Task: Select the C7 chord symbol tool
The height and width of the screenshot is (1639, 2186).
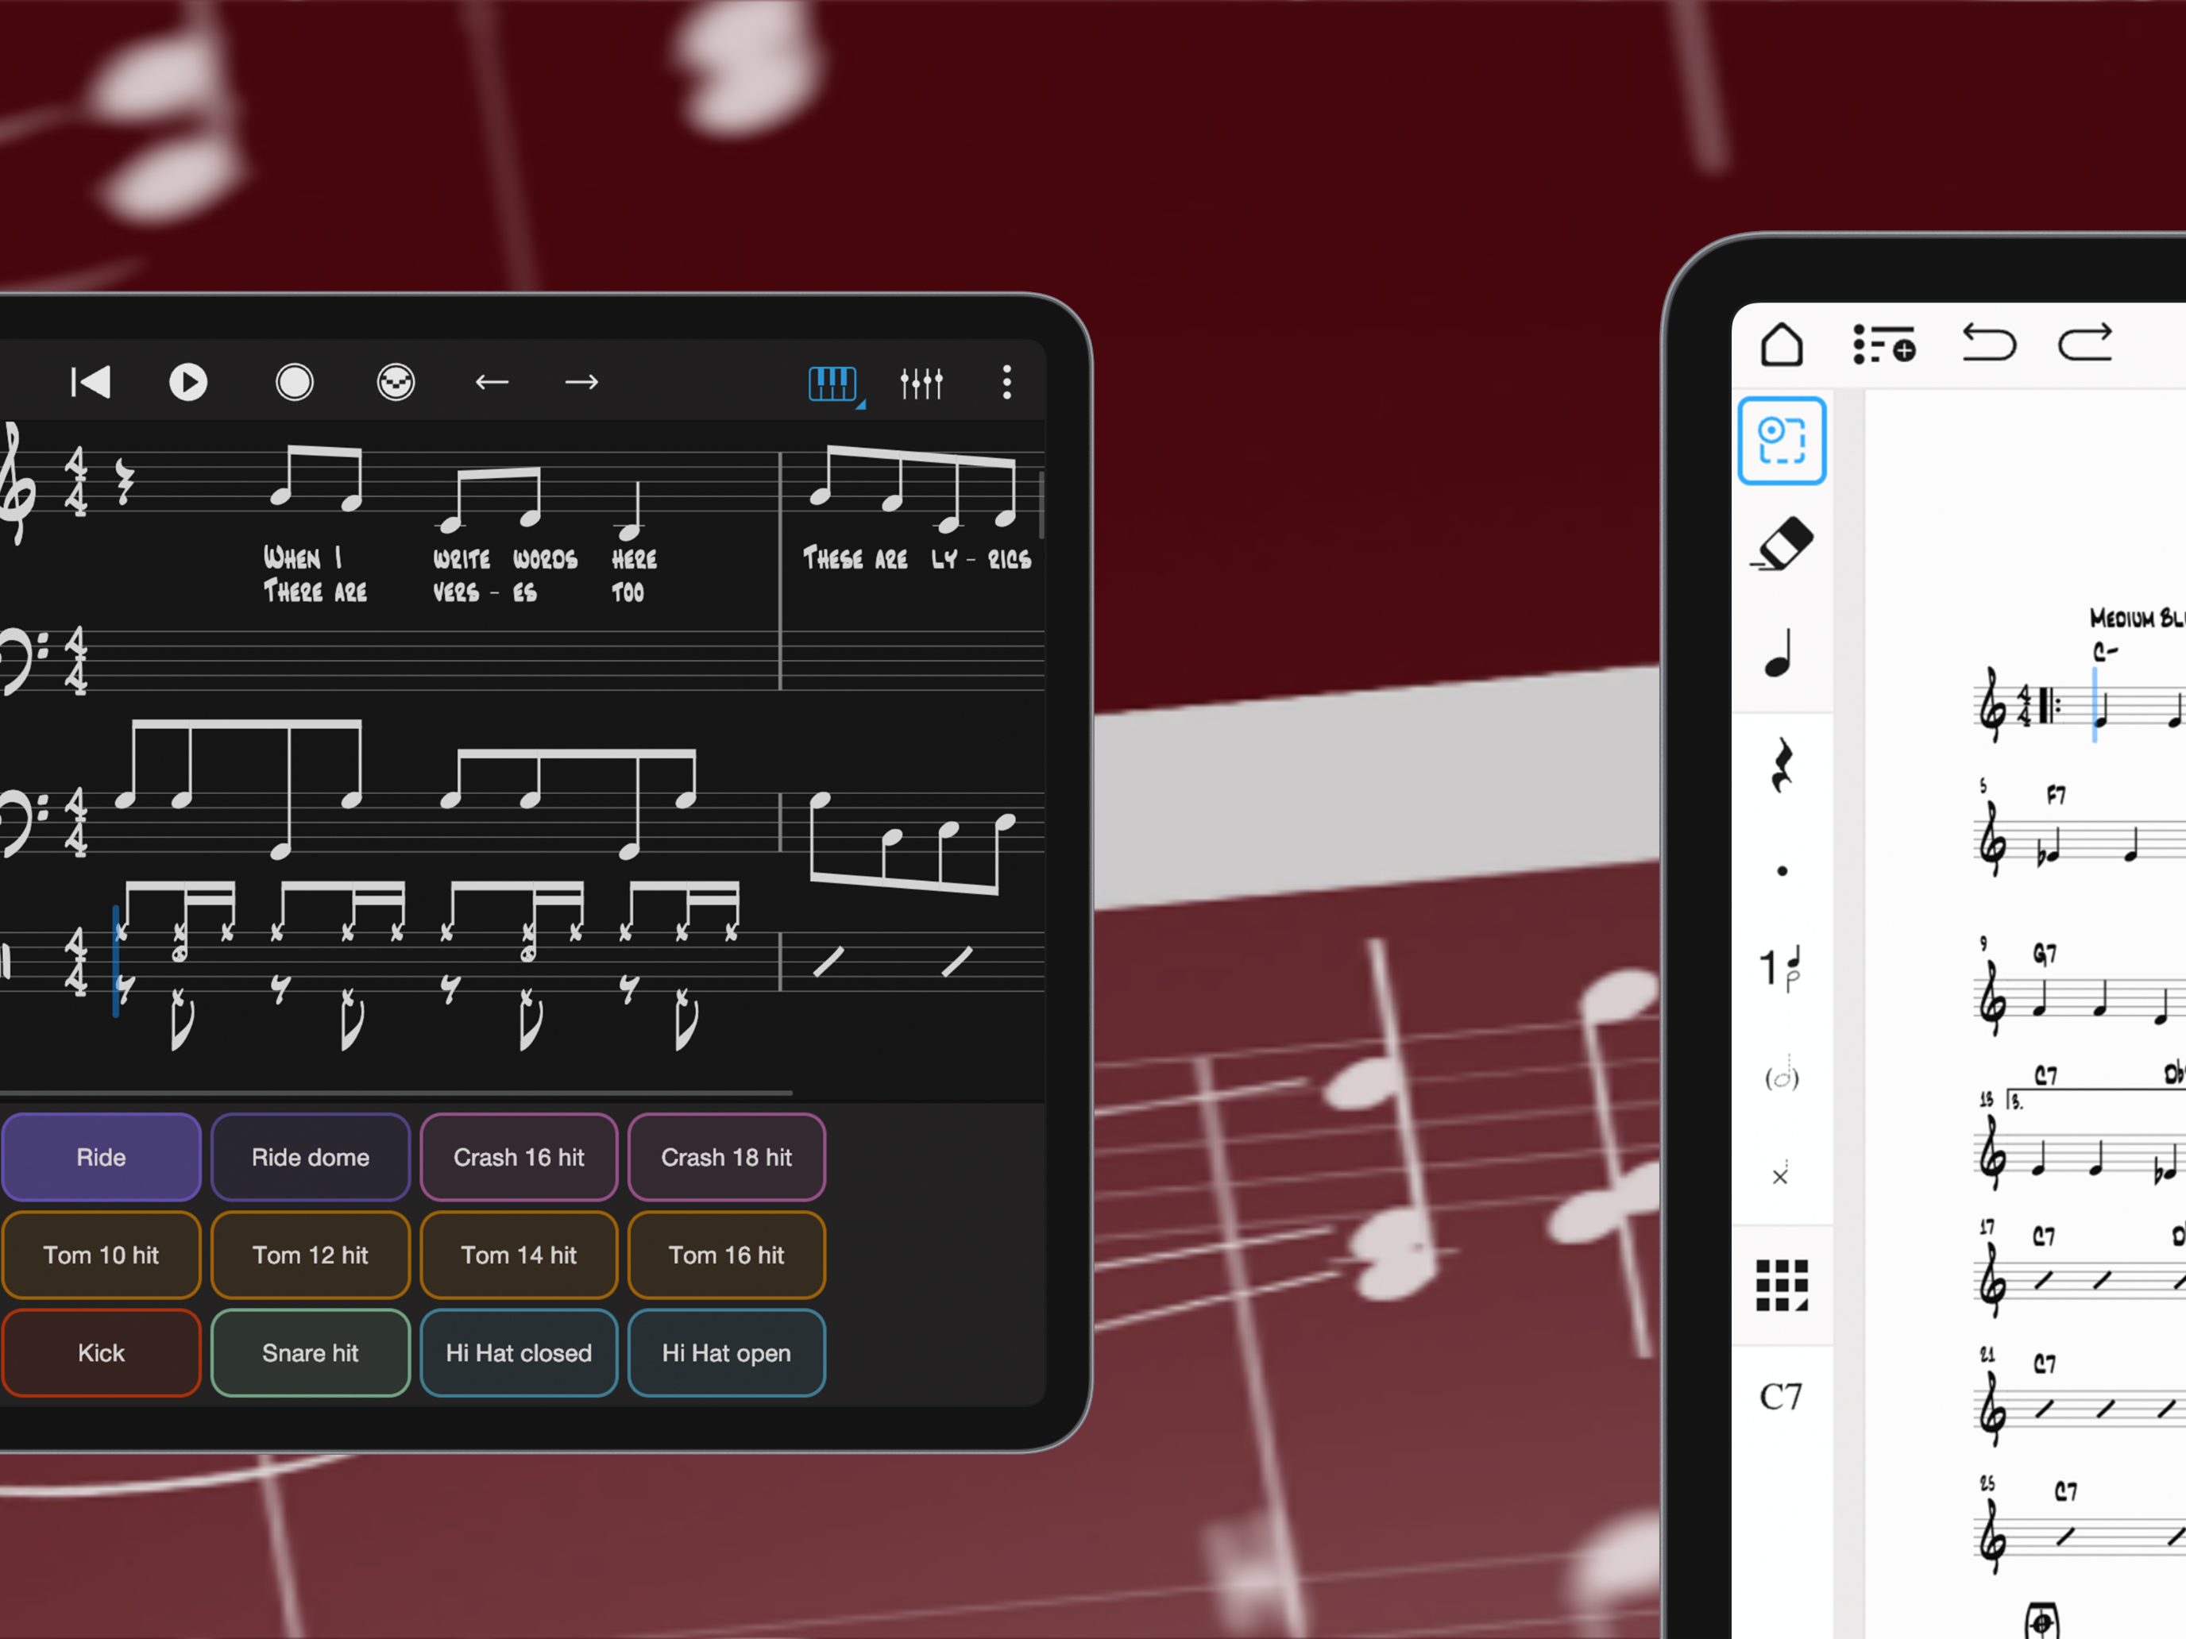Action: [1781, 1397]
